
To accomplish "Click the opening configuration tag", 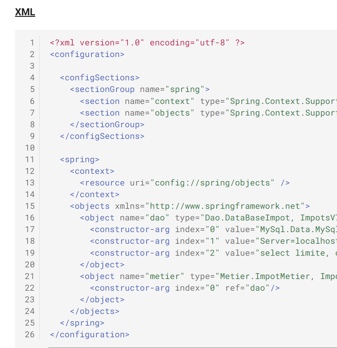I will pos(87,54).
